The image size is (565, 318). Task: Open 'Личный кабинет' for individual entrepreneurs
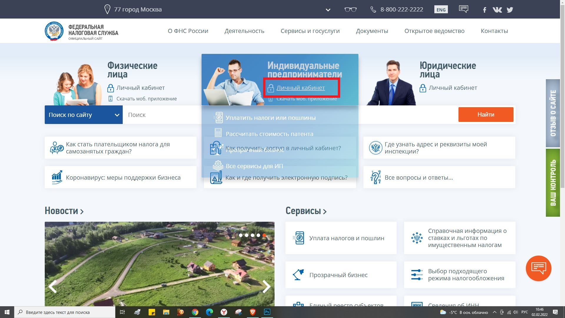[x=300, y=88]
